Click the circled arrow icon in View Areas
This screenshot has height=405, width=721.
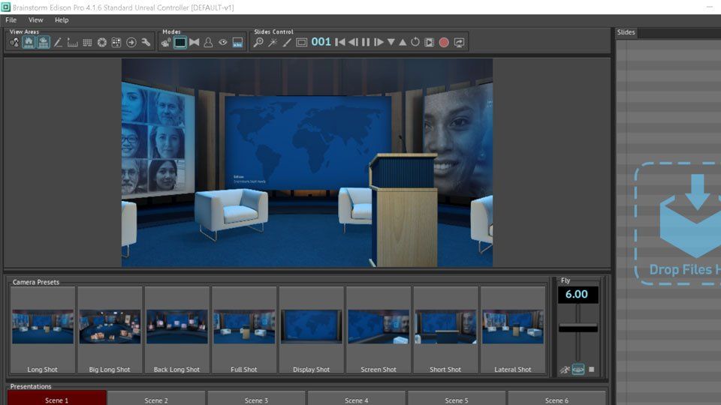tap(131, 43)
